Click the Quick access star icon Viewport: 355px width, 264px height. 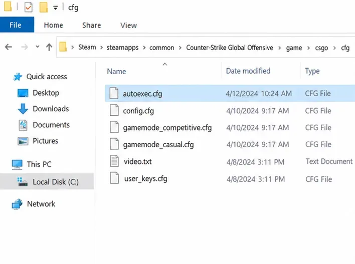point(17,77)
